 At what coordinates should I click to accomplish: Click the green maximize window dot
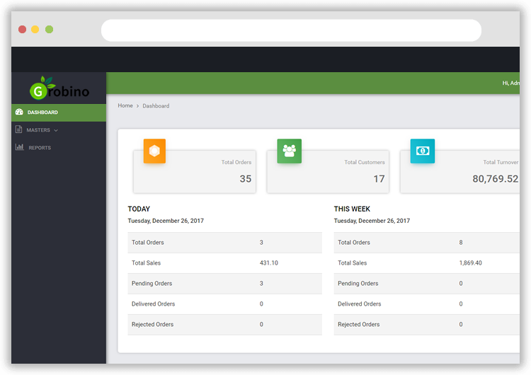(49, 30)
